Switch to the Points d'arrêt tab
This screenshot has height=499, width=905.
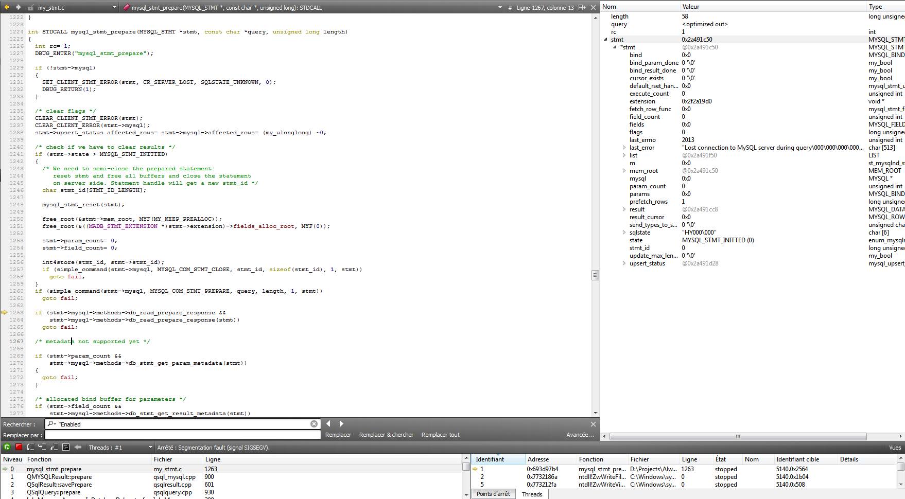click(x=493, y=494)
